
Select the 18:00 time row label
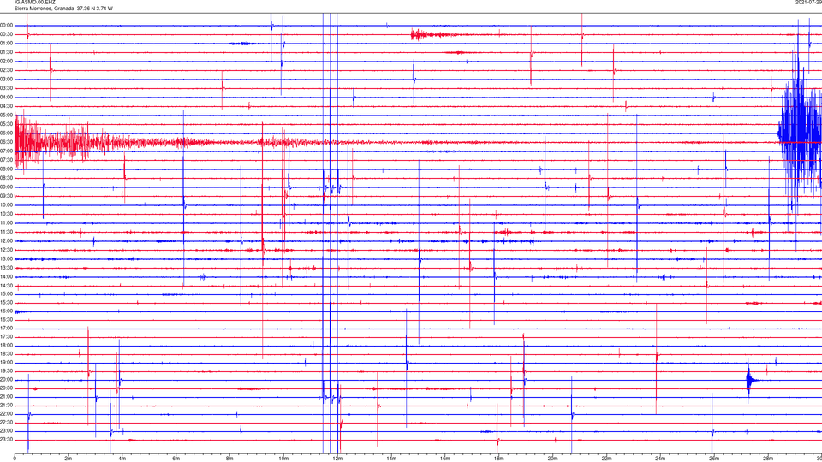[6, 345]
